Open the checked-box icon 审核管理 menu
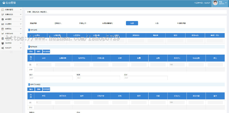 [x=3, y=19]
